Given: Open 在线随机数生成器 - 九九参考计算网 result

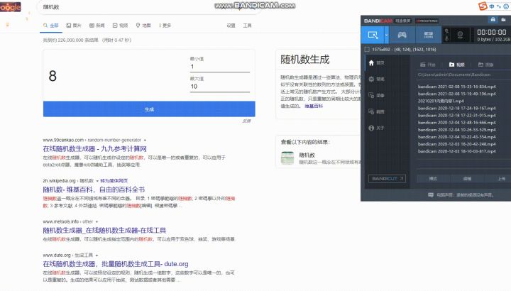Looking at the screenshot, I should click(x=95, y=149).
